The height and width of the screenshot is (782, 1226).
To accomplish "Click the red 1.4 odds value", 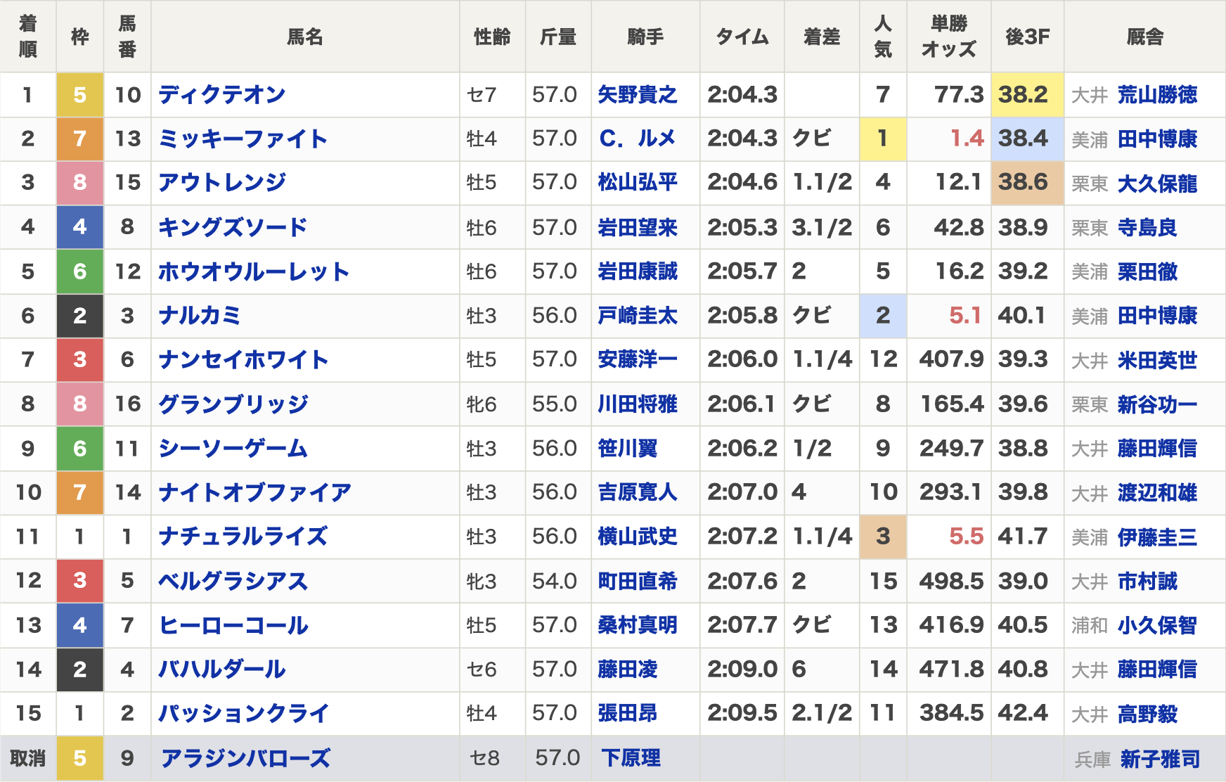I will pos(967,139).
